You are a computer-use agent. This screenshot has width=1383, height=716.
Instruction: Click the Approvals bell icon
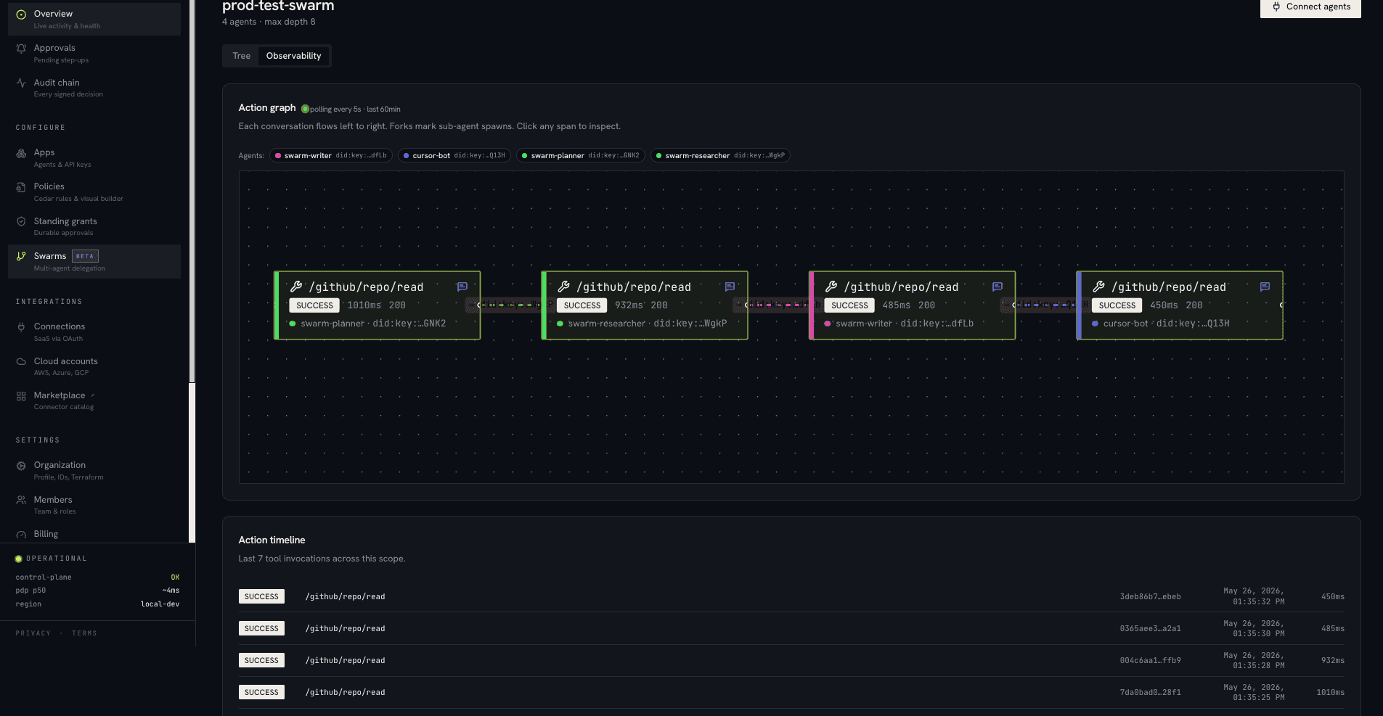(x=21, y=49)
